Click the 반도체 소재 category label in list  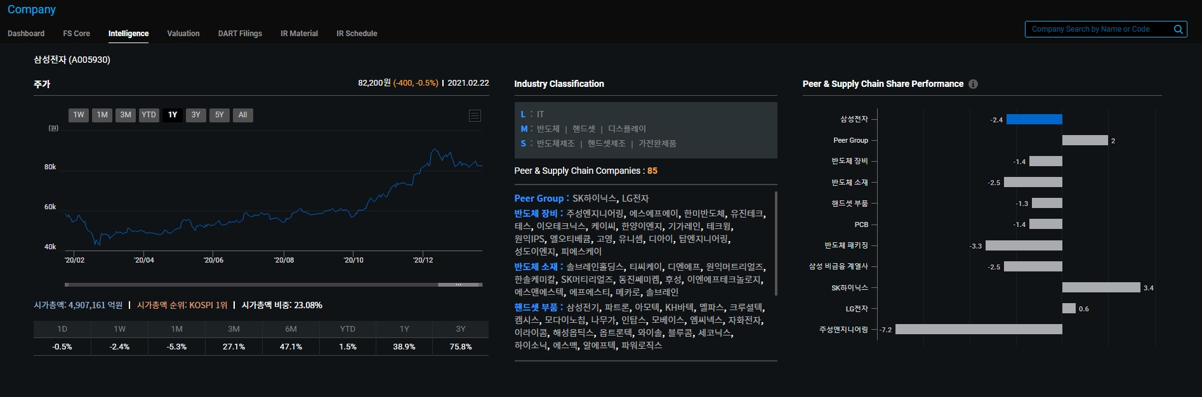536,267
